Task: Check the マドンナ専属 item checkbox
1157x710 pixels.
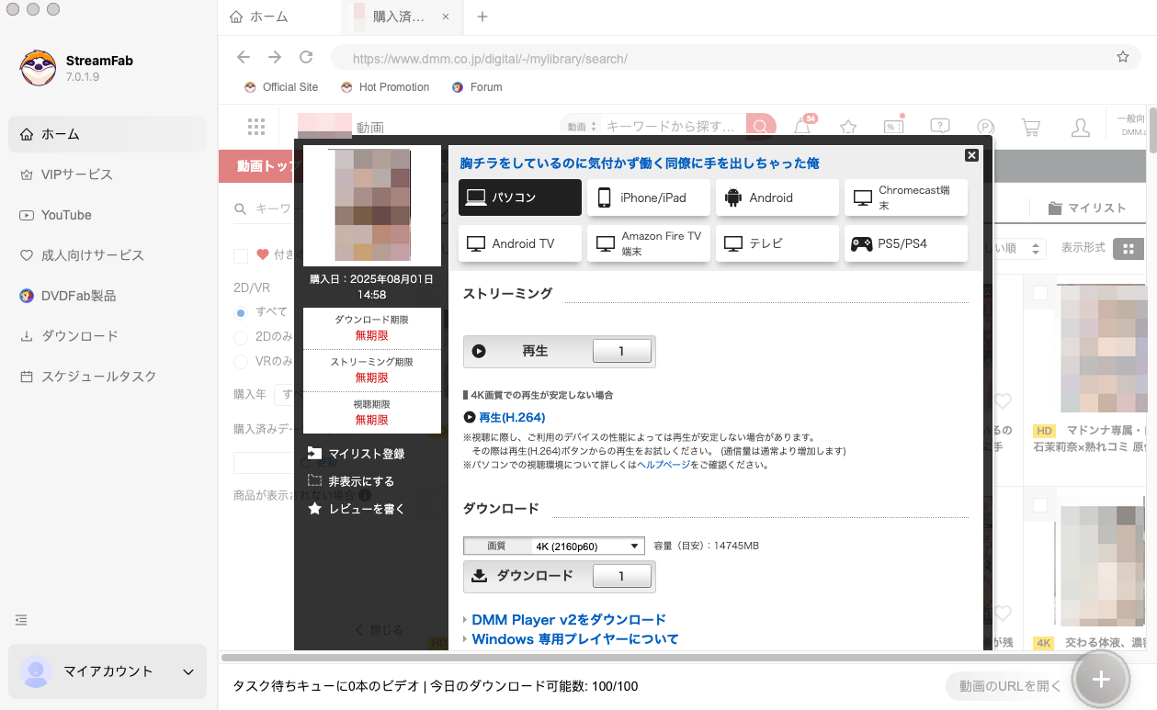Action: pos(1040,293)
